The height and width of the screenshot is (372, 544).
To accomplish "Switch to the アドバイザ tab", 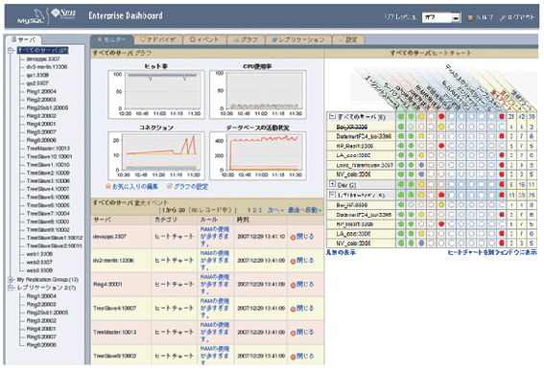I will pyautogui.click(x=158, y=40).
